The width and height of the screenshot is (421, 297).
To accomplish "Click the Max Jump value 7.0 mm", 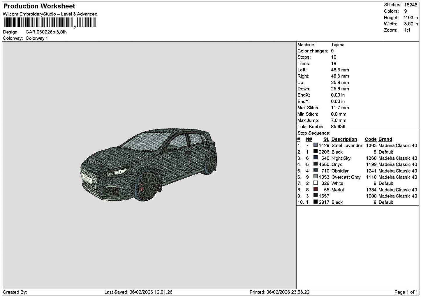I will tap(339, 120).
